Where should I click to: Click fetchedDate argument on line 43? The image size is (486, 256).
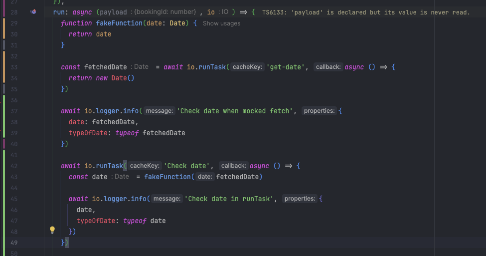tap(237, 177)
